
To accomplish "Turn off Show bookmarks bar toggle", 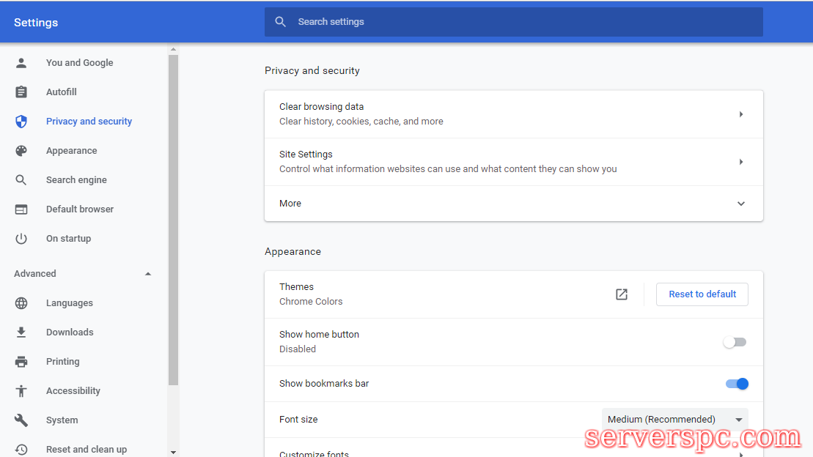I will [x=736, y=384].
